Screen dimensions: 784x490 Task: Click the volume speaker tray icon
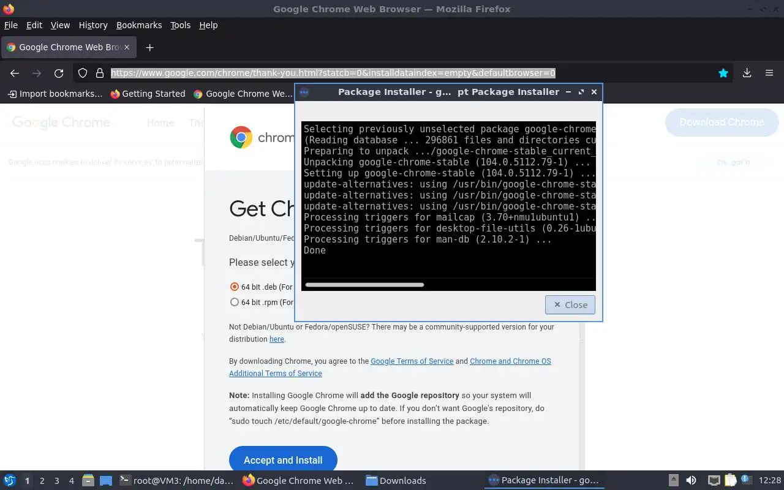point(691,481)
